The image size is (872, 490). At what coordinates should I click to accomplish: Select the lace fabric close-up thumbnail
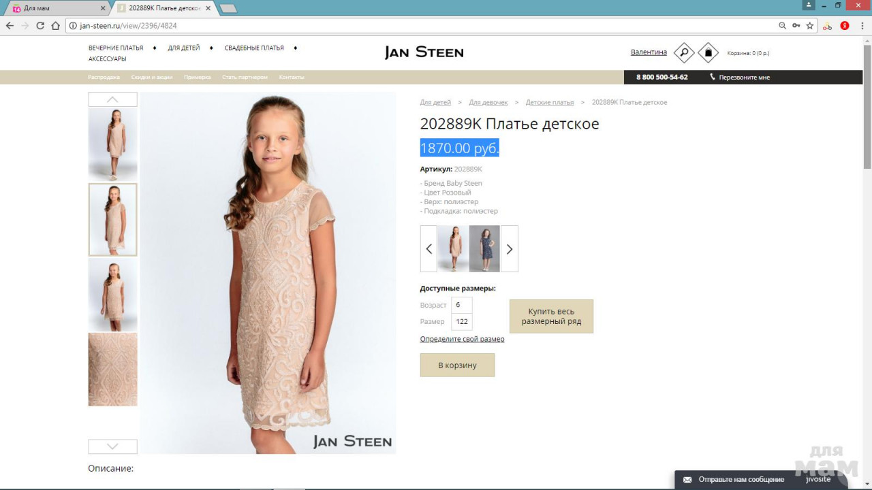pyautogui.click(x=112, y=370)
